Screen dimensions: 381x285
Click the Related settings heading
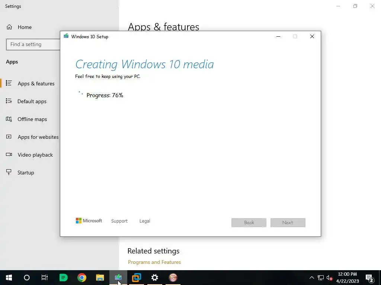point(153,251)
